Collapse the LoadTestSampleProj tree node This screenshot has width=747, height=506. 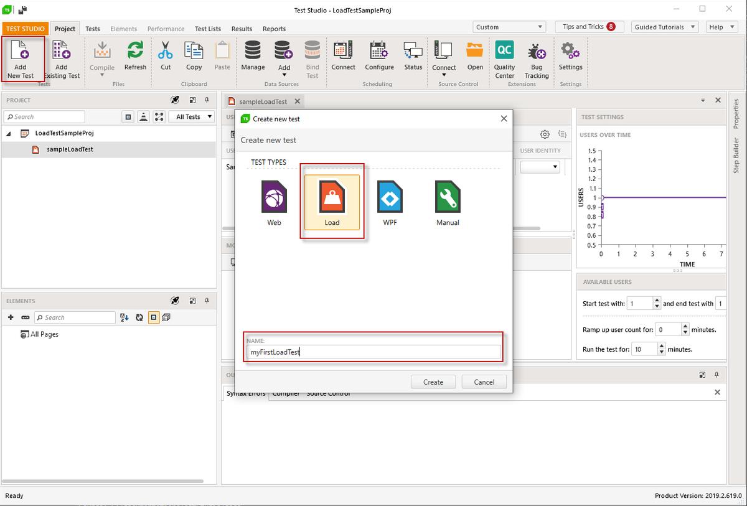9,133
